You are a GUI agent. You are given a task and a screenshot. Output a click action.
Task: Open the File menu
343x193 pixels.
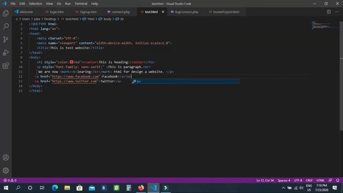(x=13, y=4)
